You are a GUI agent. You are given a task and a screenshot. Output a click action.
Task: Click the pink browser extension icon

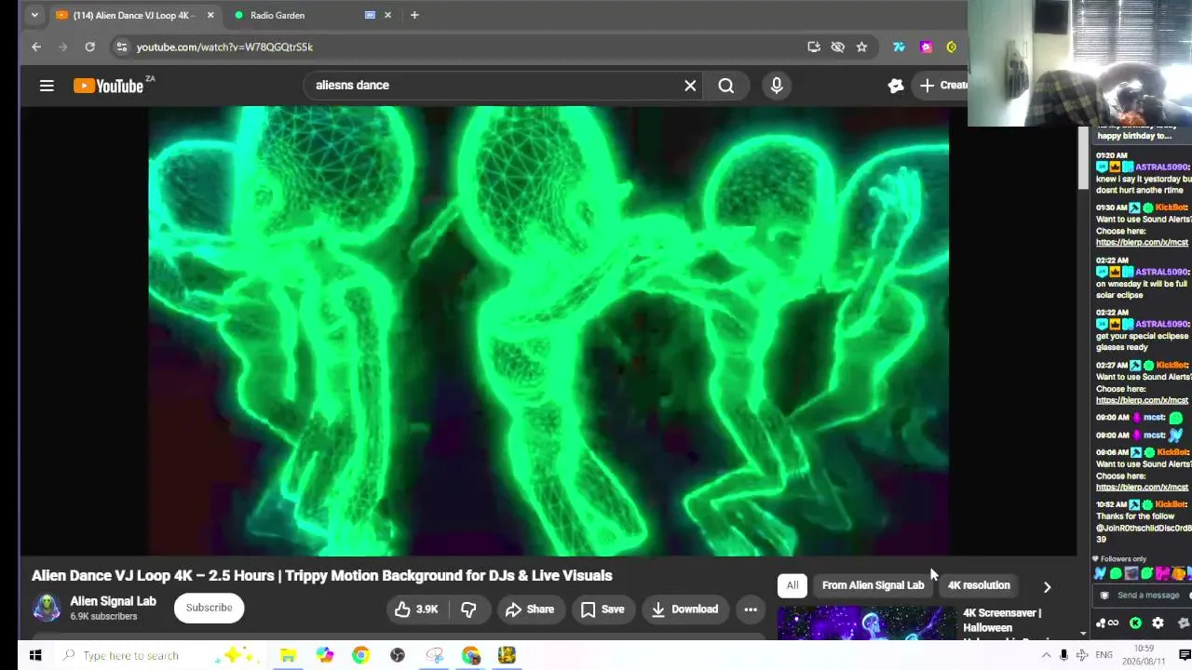926,47
